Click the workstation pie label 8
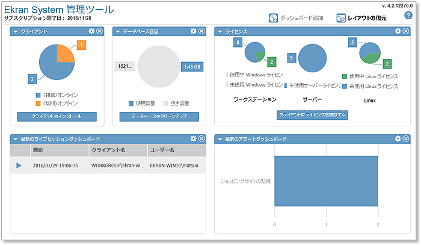421x245 pixels. coord(238,43)
